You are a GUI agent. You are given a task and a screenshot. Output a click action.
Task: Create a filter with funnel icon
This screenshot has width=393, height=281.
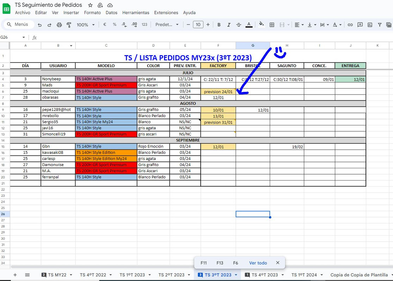pos(380,25)
